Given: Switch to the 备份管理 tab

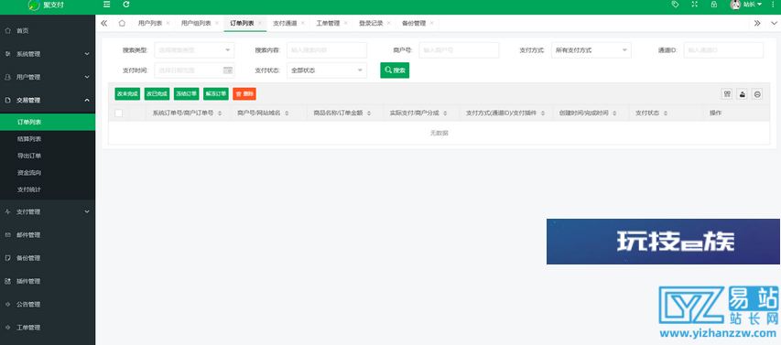Looking at the screenshot, I should (x=414, y=24).
